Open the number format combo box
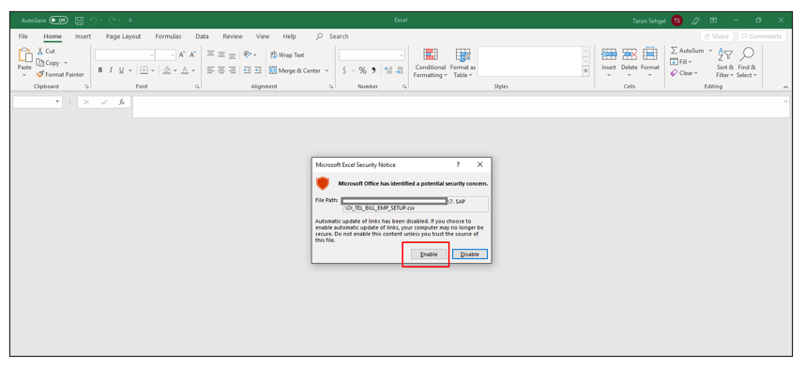The width and height of the screenshot is (805, 368). pos(372,55)
